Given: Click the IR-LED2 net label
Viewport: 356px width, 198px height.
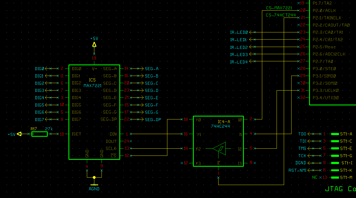Looking at the screenshot, I should pos(239,47).
